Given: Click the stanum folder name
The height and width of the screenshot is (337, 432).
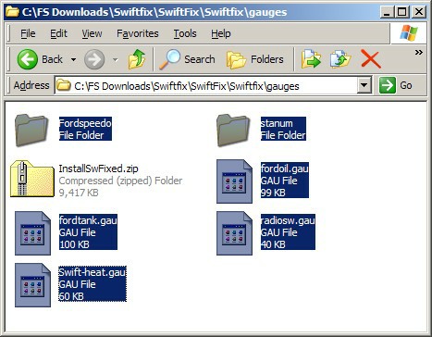Looking at the screenshot, I should (277, 123).
